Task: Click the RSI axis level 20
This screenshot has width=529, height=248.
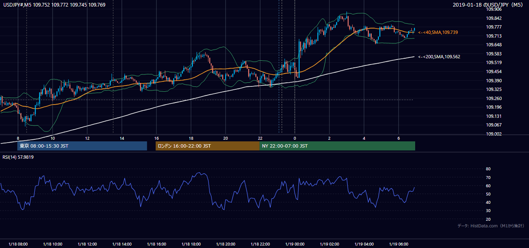Action: click(x=488, y=219)
